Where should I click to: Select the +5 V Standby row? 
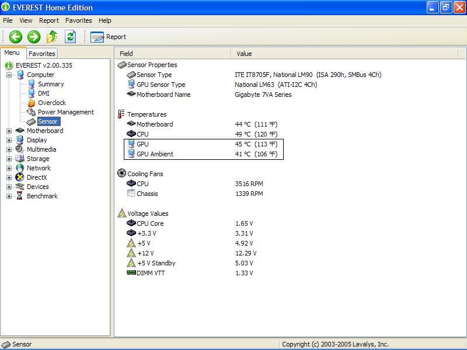click(x=190, y=263)
